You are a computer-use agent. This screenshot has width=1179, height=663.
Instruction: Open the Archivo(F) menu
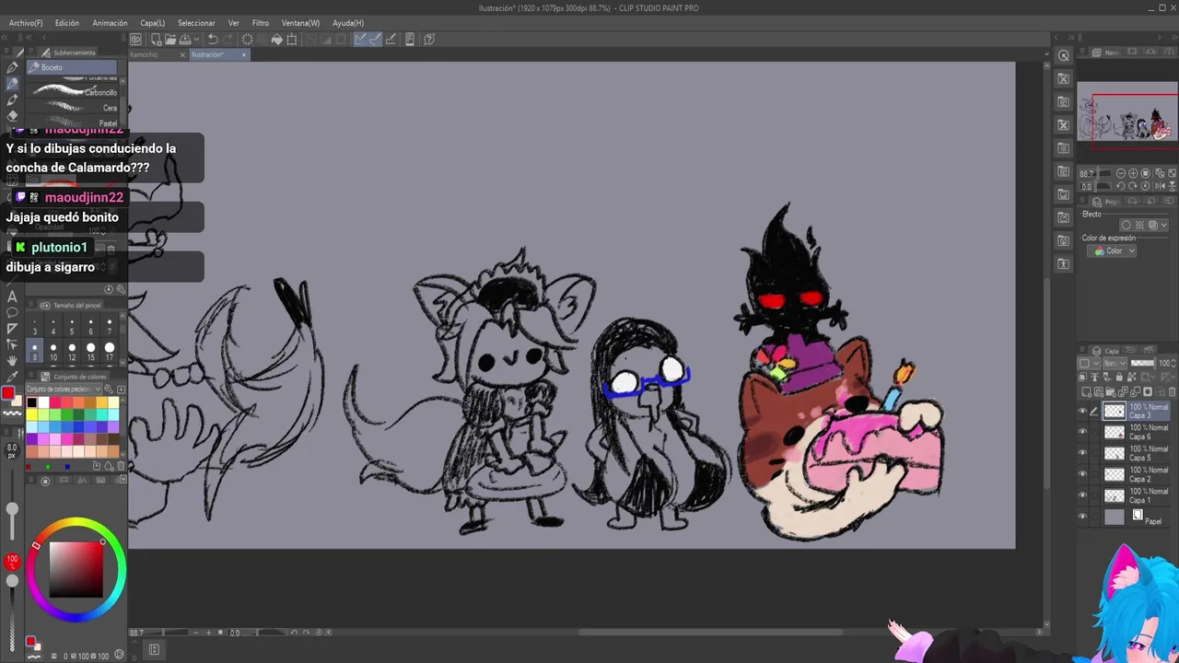(26, 23)
